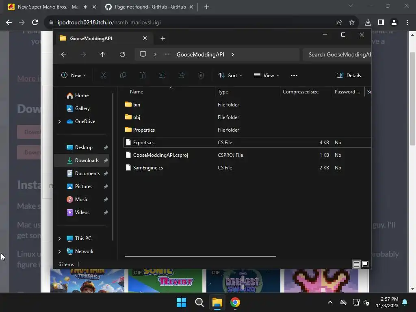Expand the Network tree node
Image resolution: width=416 pixels, height=312 pixels.
[x=59, y=251]
